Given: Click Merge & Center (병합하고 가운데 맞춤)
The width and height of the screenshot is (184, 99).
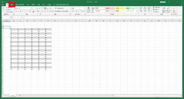Looking at the screenshot, I should (x=62, y=11).
